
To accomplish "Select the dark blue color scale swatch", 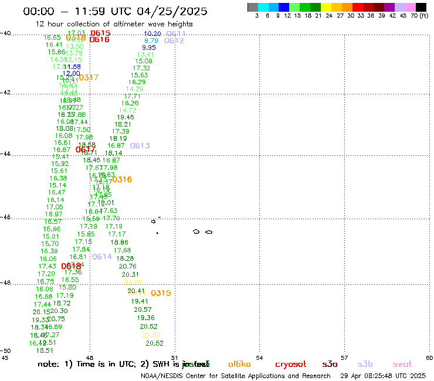I will (284, 7).
